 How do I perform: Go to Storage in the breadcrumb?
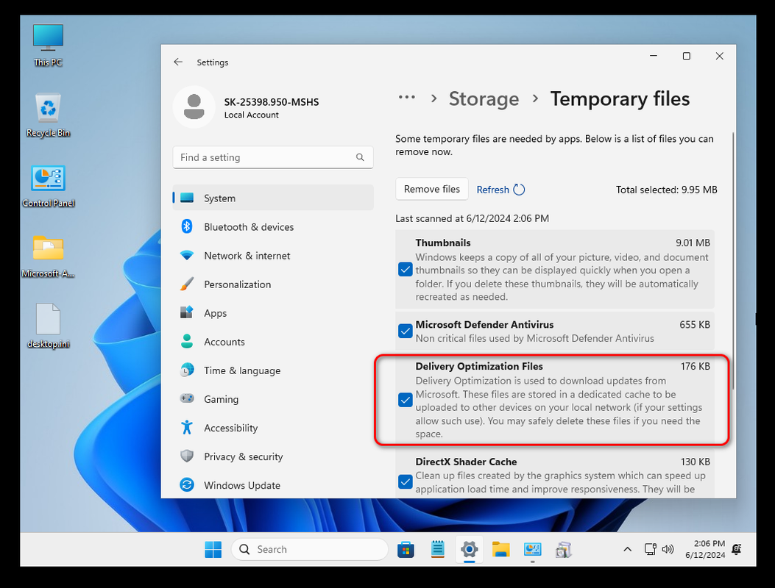484,98
